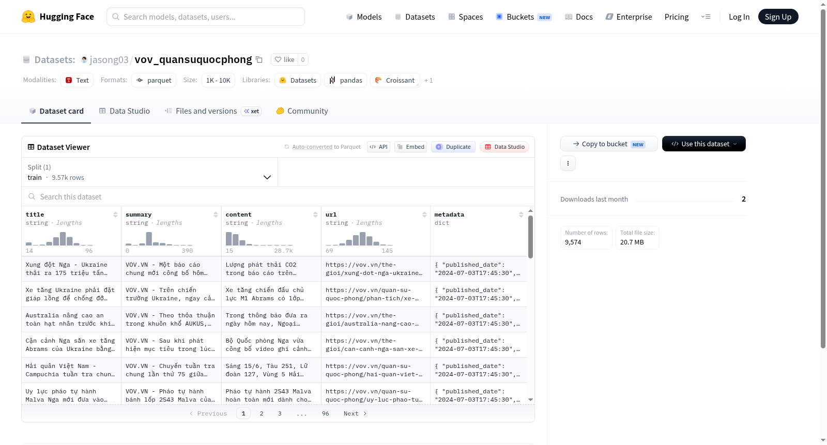
Task: Click the page vertical scrollbar thumb
Action: point(823,179)
